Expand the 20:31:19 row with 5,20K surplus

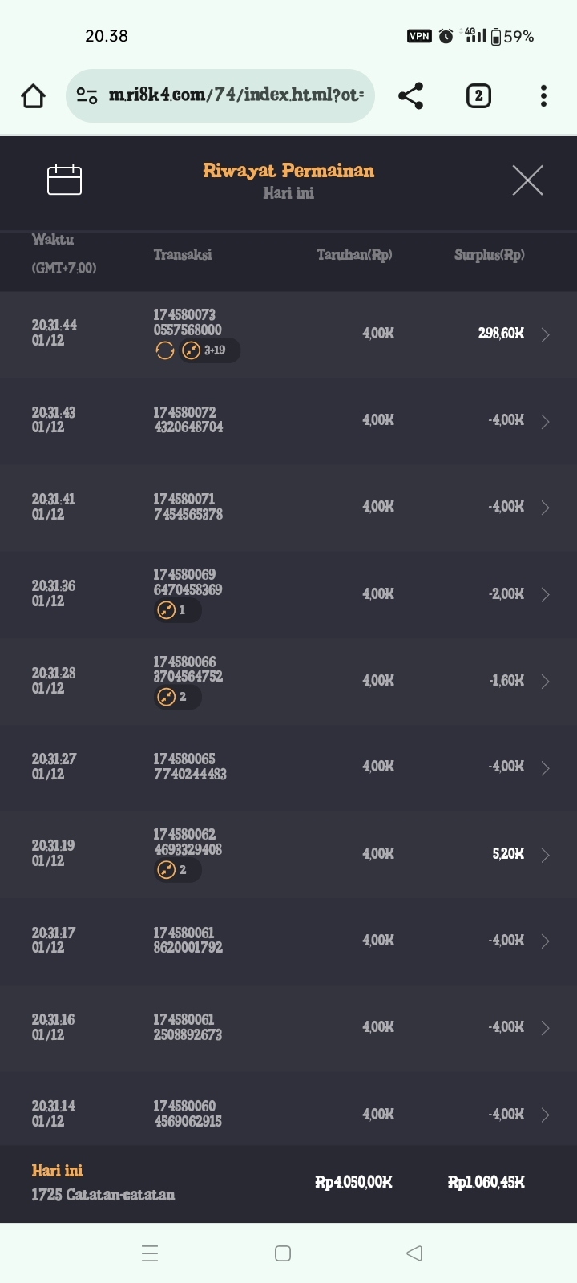(545, 855)
